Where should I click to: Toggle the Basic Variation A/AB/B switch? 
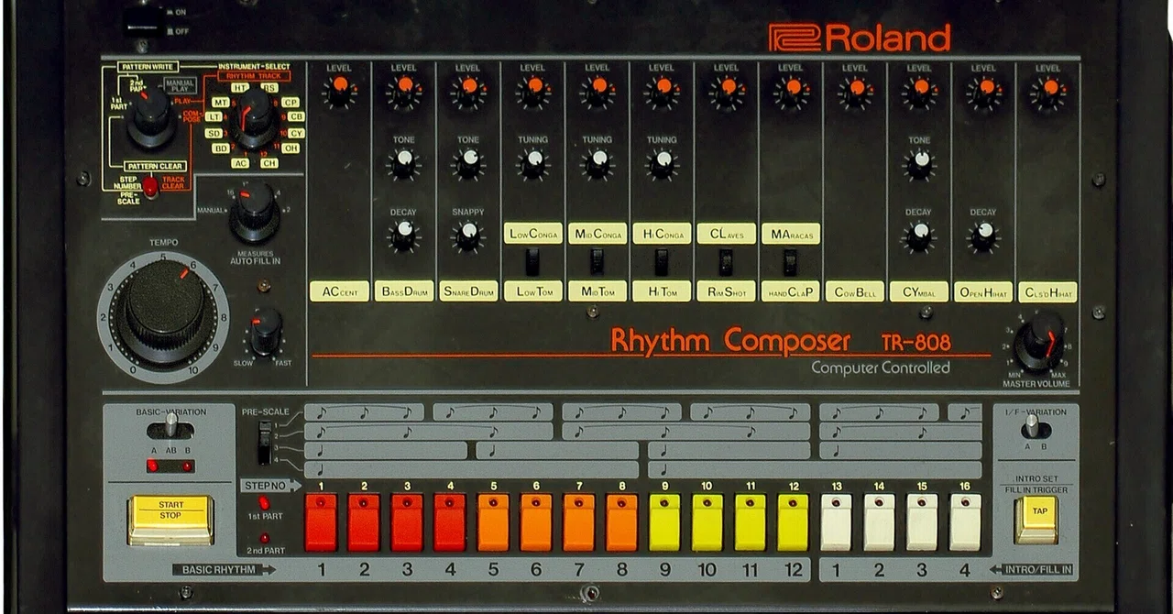point(170,427)
